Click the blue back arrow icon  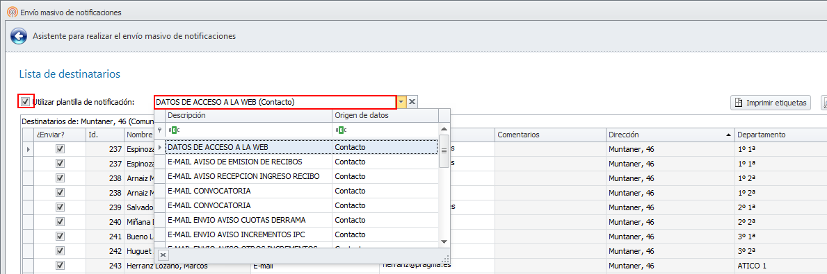19,36
